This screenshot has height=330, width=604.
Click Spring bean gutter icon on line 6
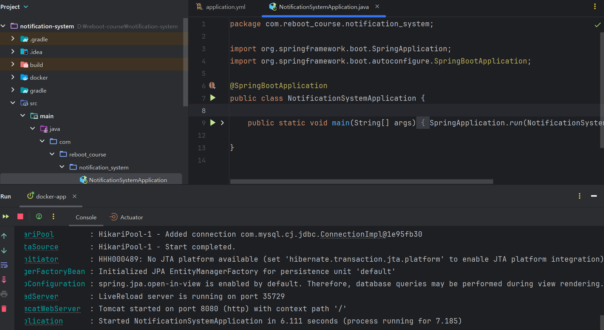pos(212,85)
